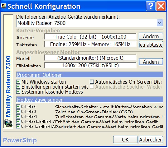
Task: Click the Karten-Vorgaben group label
Action: click(38, 30)
